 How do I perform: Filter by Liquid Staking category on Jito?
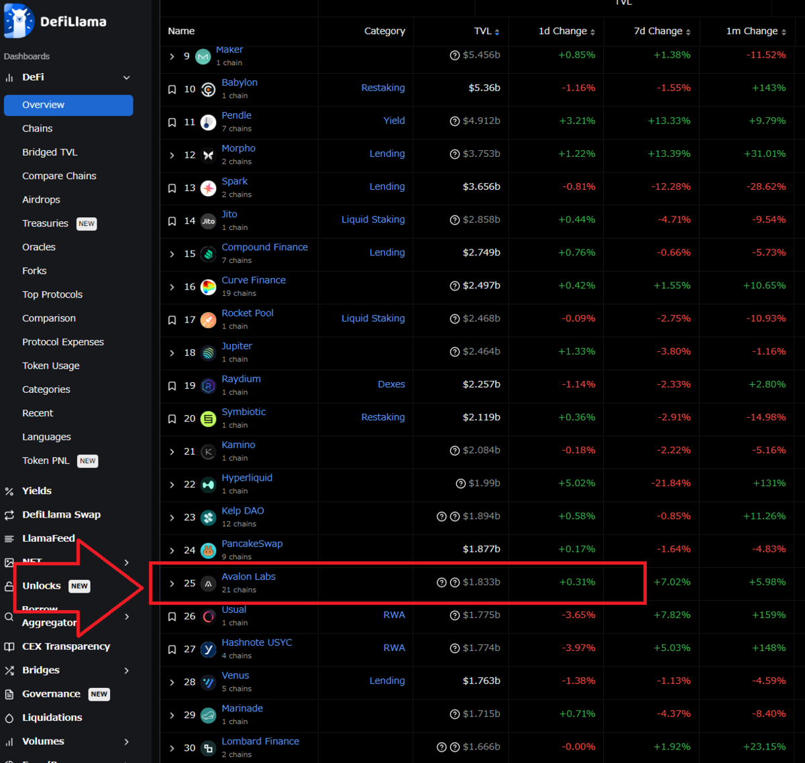coord(373,219)
